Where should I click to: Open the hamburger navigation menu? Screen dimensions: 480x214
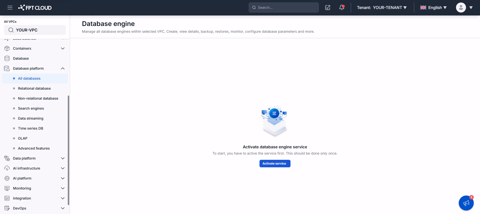10,7
